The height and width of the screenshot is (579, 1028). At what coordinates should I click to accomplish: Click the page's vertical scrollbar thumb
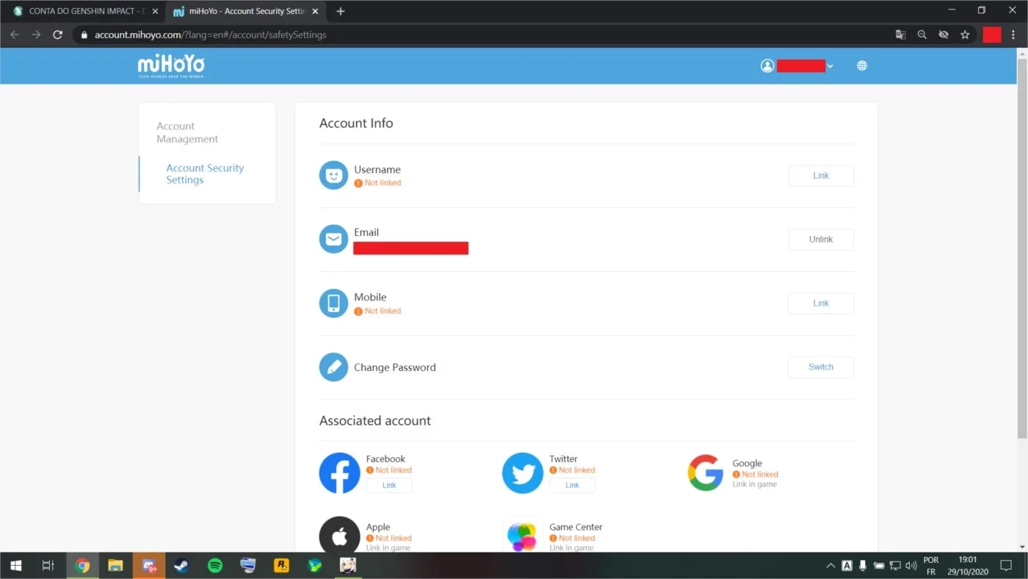pyautogui.click(x=1022, y=248)
